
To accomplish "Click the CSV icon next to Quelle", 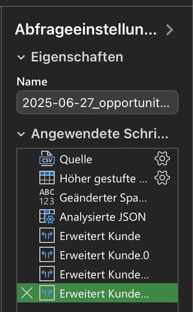I will pyautogui.click(x=47, y=158).
